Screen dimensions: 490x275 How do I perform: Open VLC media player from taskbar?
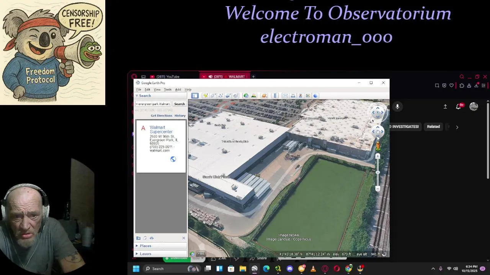point(313,269)
